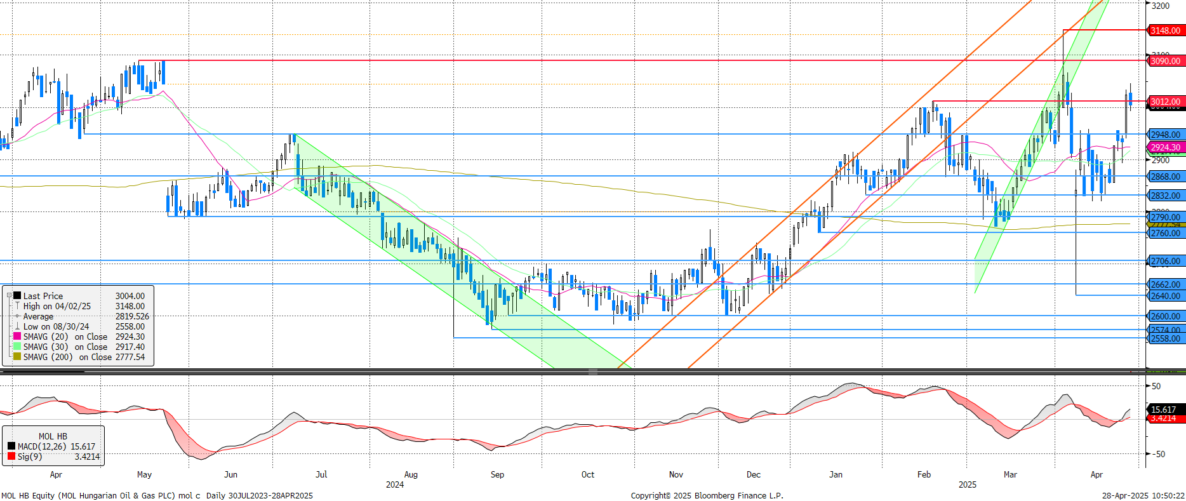1186x501 pixels.
Task: Click the Jul label on time axis
Action: [x=321, y=474]
